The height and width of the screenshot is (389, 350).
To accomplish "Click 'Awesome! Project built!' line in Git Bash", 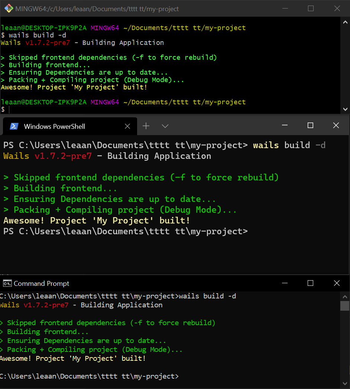I will coord(74,87).
